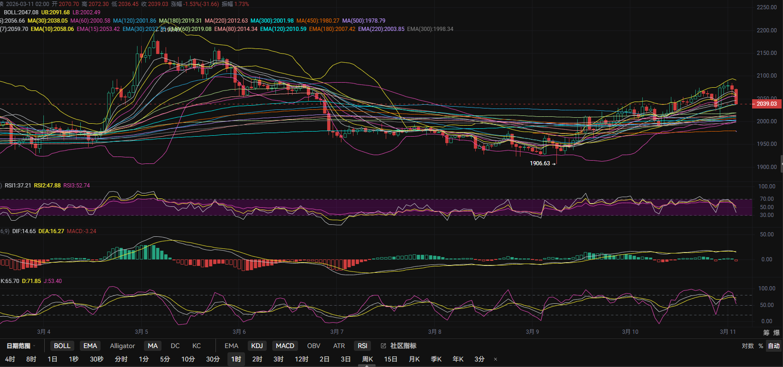
Task: Click the 自动 auto scale button
Action: click(x=774, y=346)
